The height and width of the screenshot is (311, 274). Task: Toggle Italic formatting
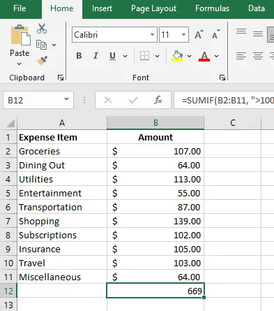(96, 56)
